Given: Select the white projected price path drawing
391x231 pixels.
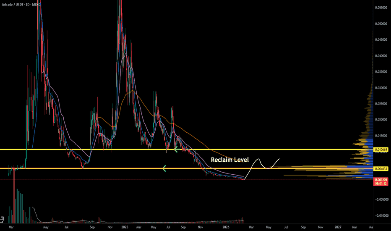Looking at the screenshot, I should pos(262,168).
